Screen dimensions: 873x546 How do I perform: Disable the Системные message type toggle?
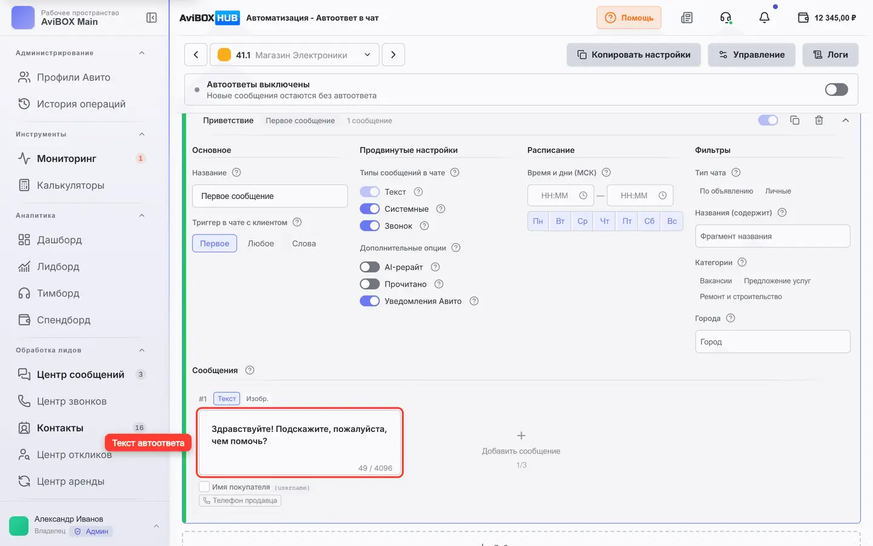coord(370,209)
